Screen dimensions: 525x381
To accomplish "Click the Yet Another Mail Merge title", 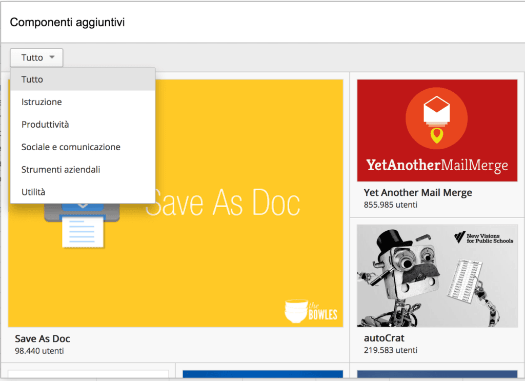I will 418,192.
